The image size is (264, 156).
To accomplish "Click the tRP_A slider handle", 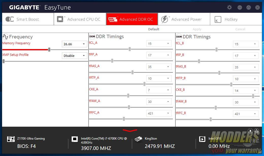I will pyautogui.click(x=112, y=61).
